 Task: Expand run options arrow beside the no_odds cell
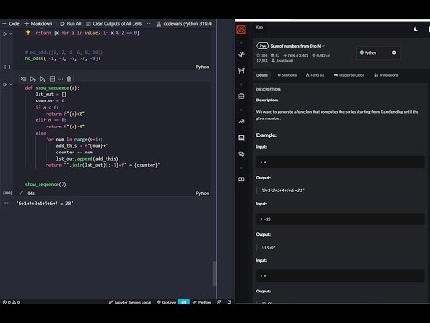tap(11, 34)
